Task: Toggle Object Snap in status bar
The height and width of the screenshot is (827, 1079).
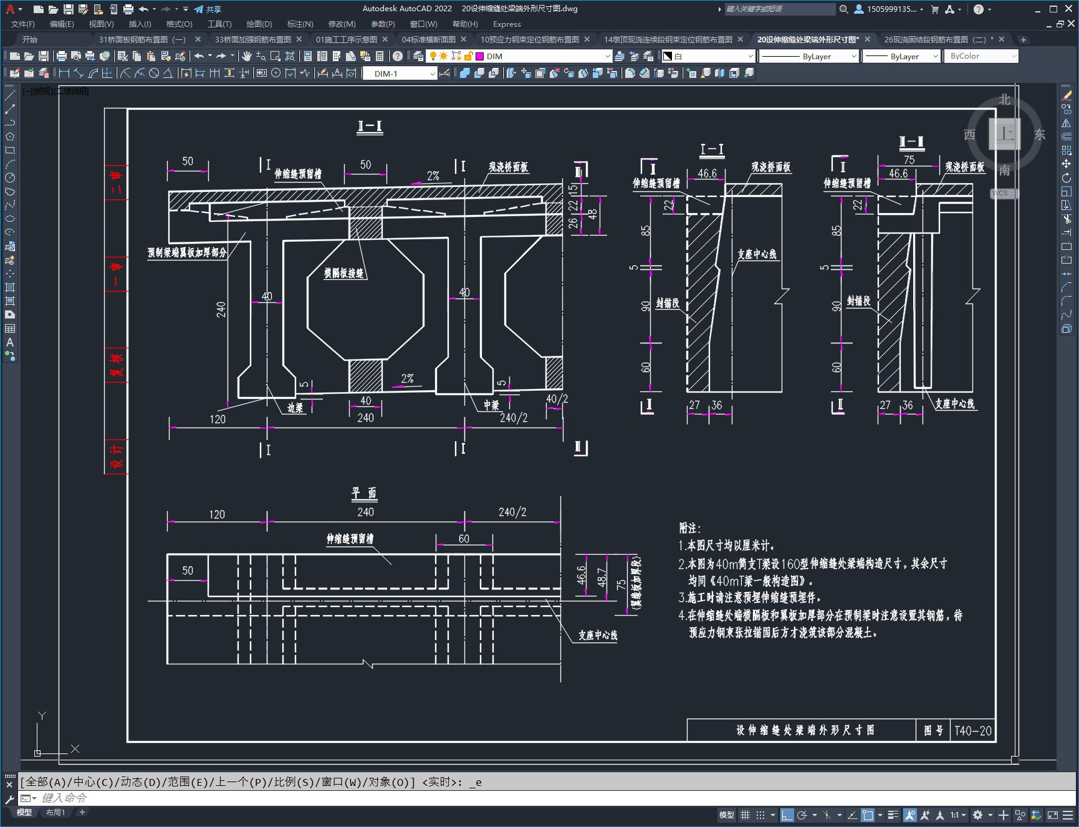Action: coord(867,815)
